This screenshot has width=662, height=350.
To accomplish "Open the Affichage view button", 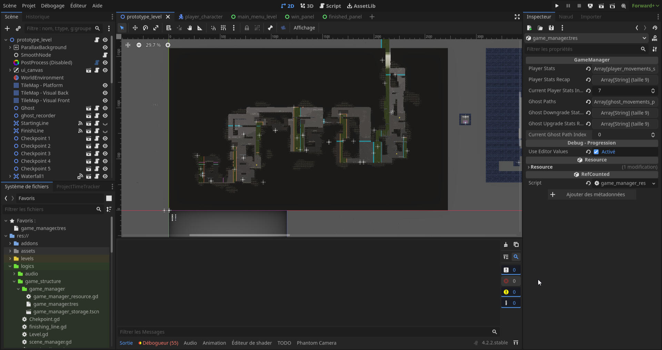I will pyautogui.click(x=304, y=28).
